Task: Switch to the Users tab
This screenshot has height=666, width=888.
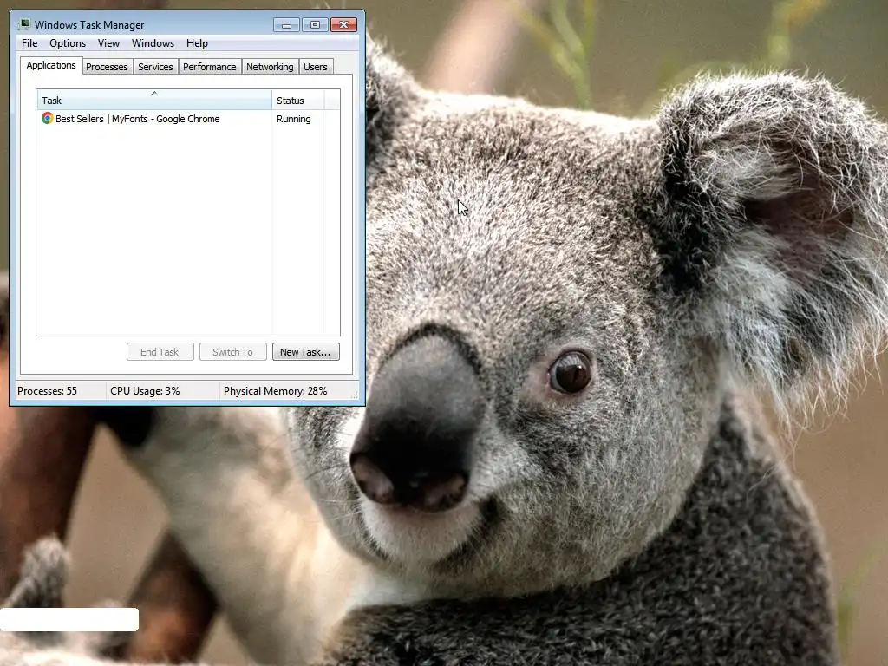Action: pos(316,67)
